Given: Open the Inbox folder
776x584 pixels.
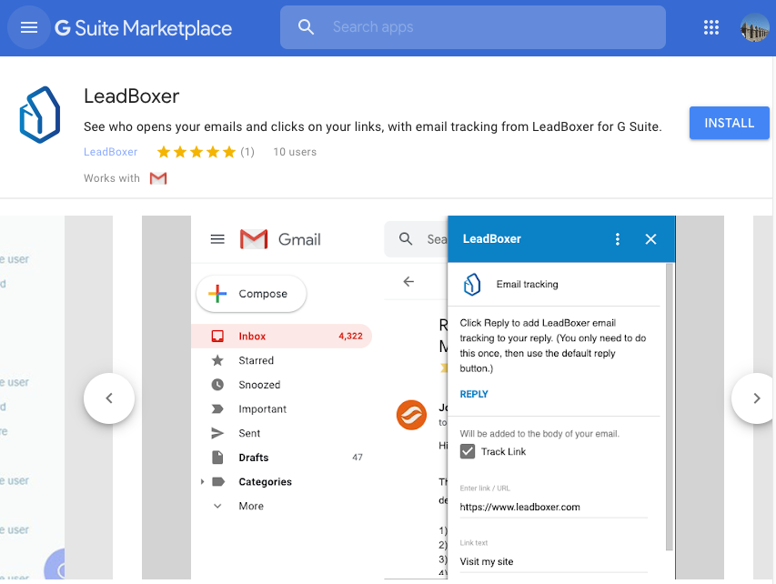Looking at the screenshot, I should [282, 336].
